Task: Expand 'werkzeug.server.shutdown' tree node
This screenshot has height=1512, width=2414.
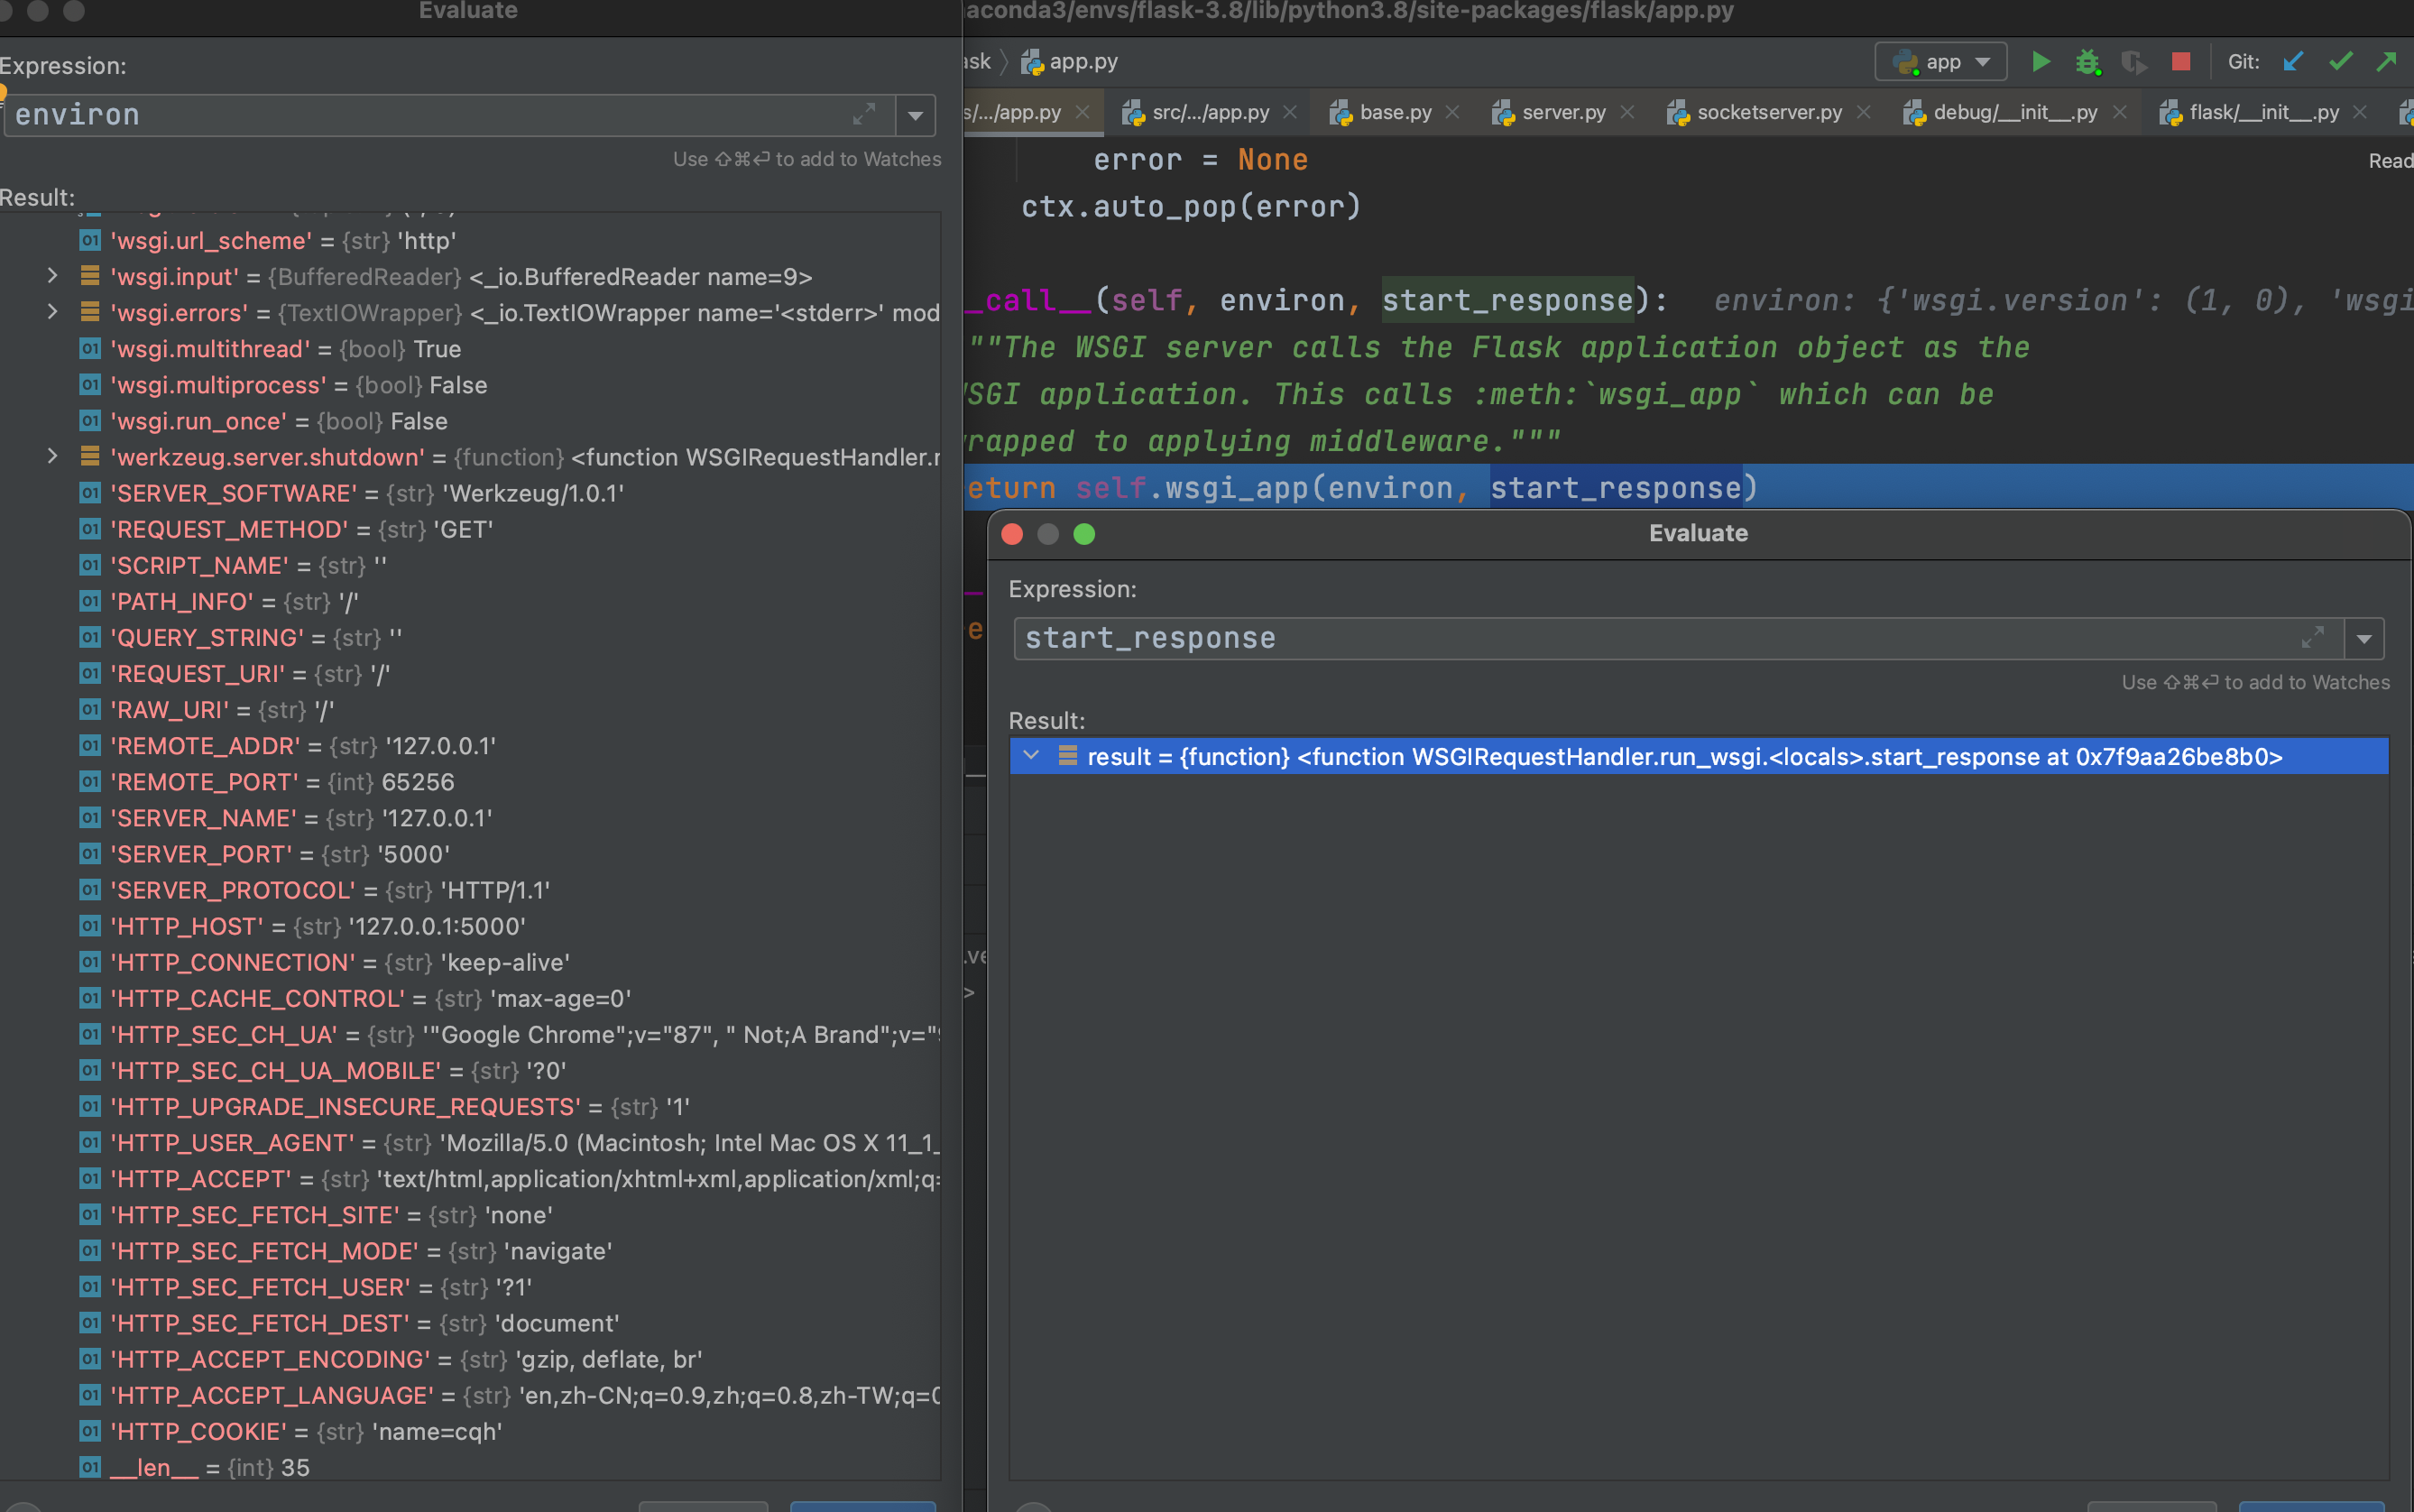Action: point(53,457)
